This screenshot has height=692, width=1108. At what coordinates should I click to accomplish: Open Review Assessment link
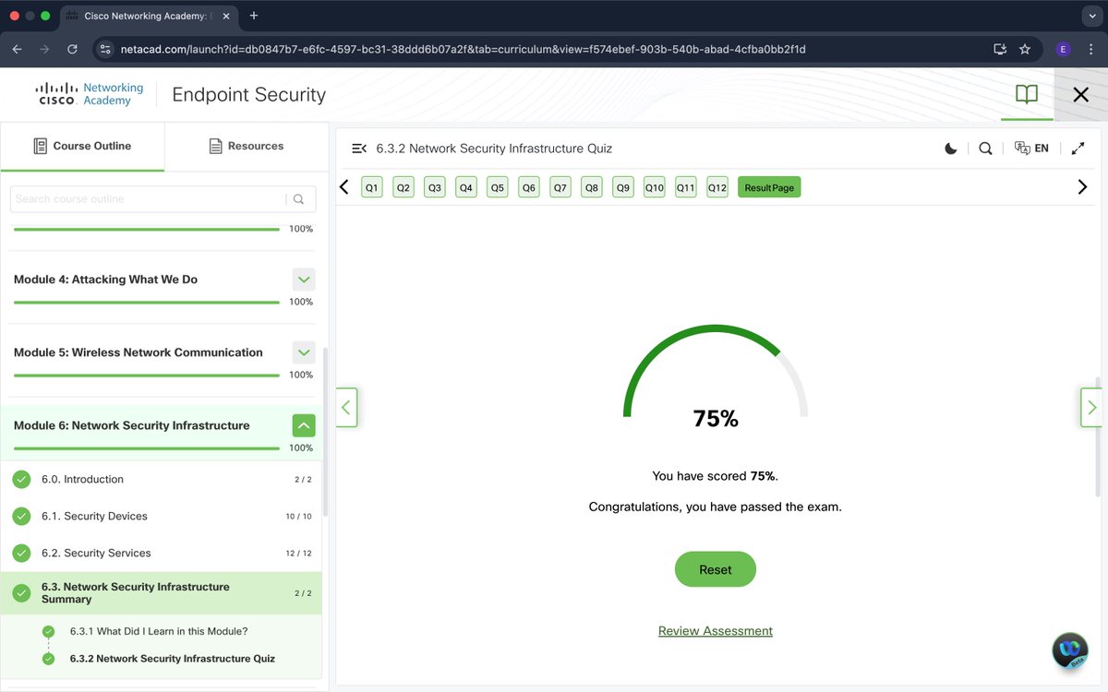(715, 630)
